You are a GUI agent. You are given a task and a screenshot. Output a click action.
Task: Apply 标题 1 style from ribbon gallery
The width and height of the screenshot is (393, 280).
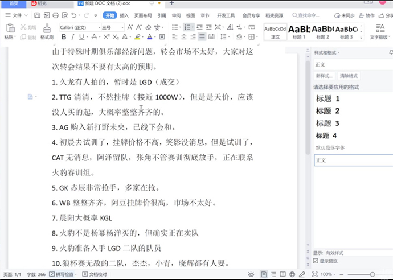[x=299, y=31]
